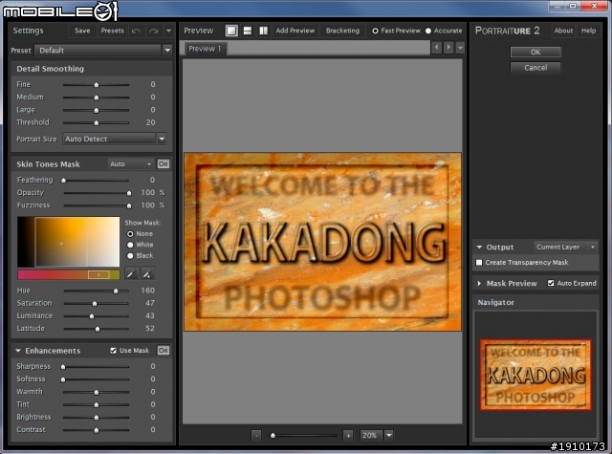
Task: Set Show Mask to None
Action: [130, 234]
